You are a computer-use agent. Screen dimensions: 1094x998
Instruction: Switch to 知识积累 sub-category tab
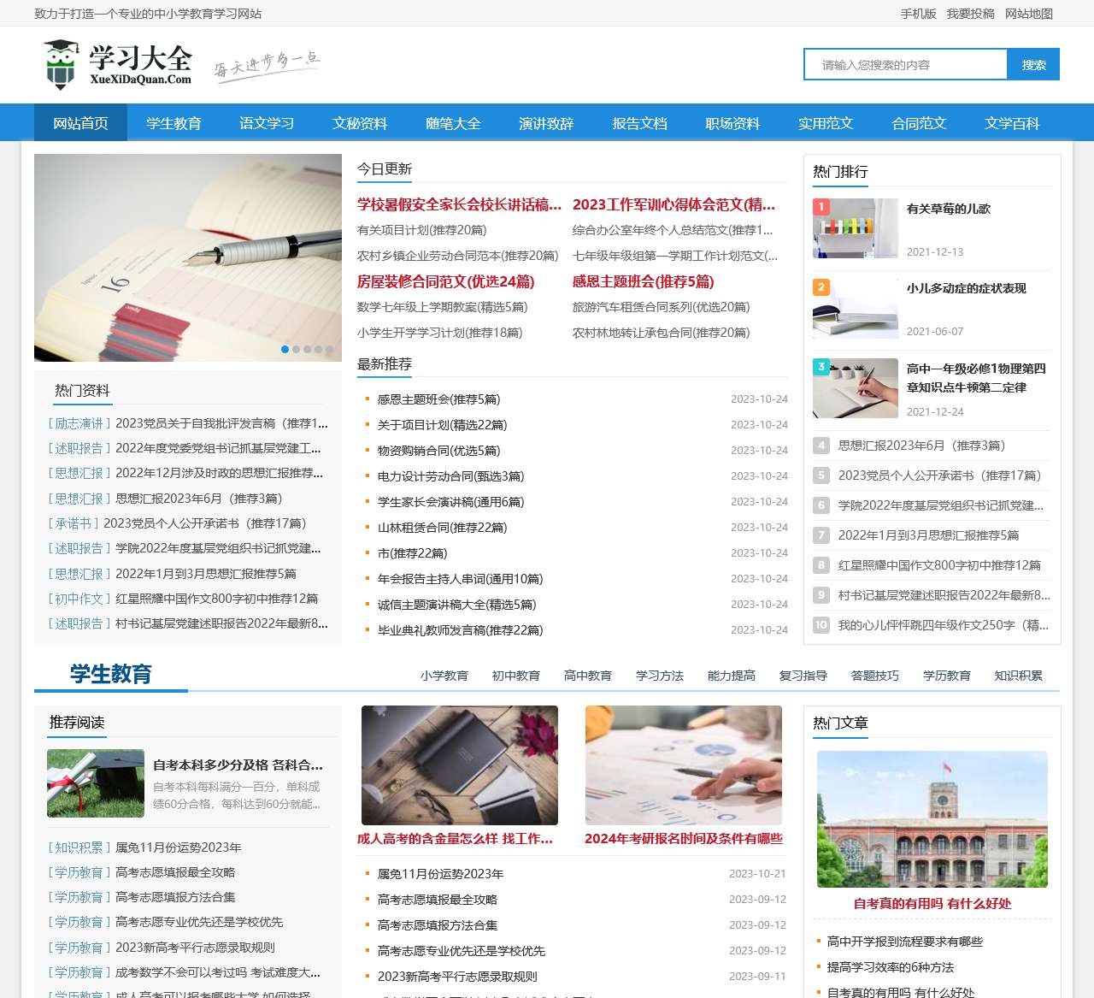1019,676
